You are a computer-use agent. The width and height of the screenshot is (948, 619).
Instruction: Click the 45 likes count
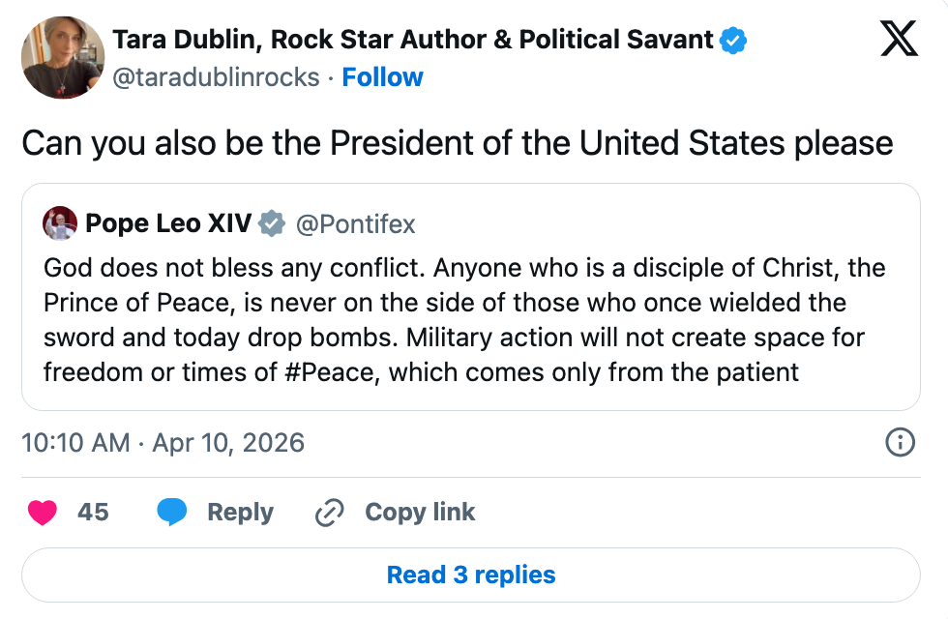point(93,512)
